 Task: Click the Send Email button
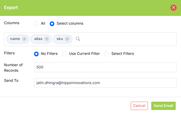point(163,106)
